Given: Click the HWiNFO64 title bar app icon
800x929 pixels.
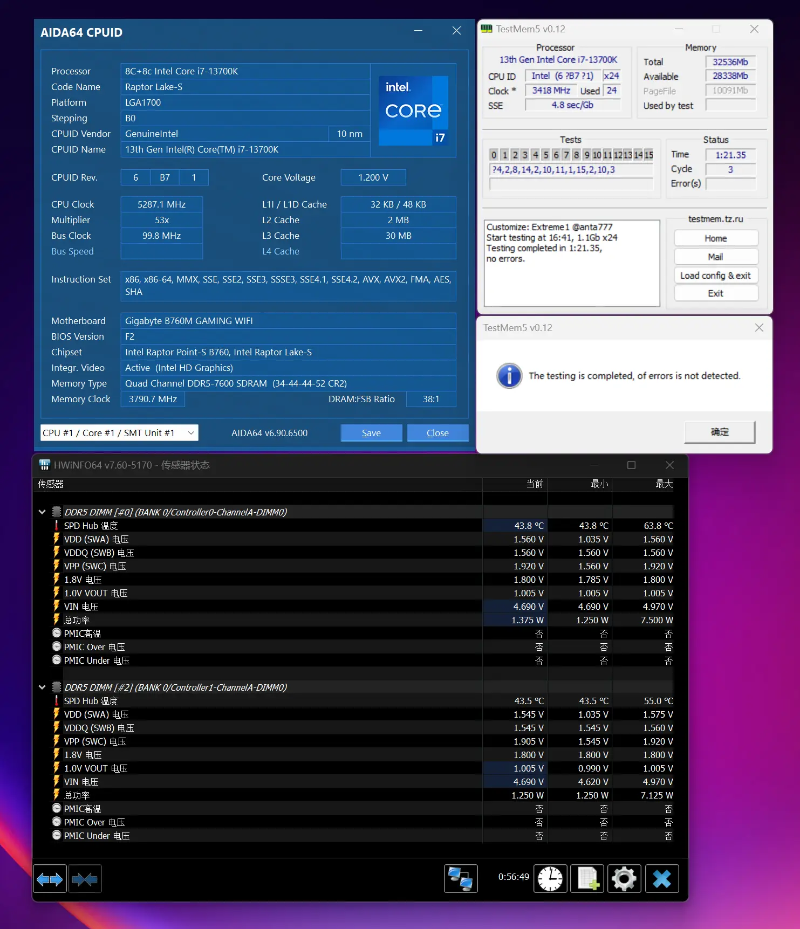Looking at the screenshot, I should [x=45, y=465].
